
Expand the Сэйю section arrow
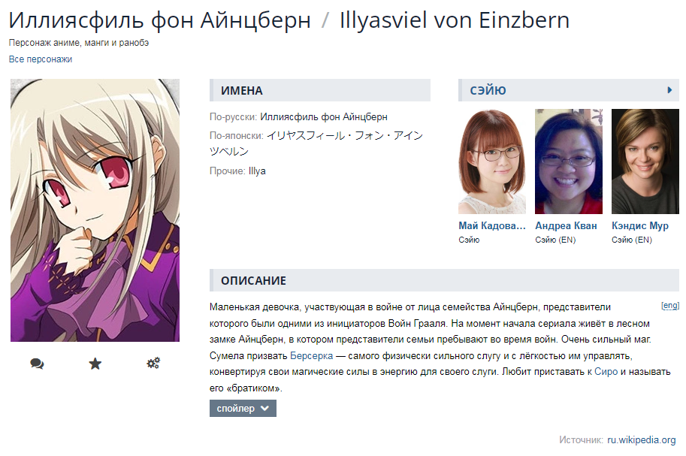(669, 90)
